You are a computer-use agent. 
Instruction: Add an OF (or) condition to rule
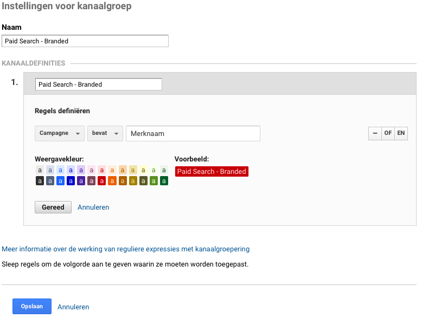pyautogui.click(x=388, y=133)
